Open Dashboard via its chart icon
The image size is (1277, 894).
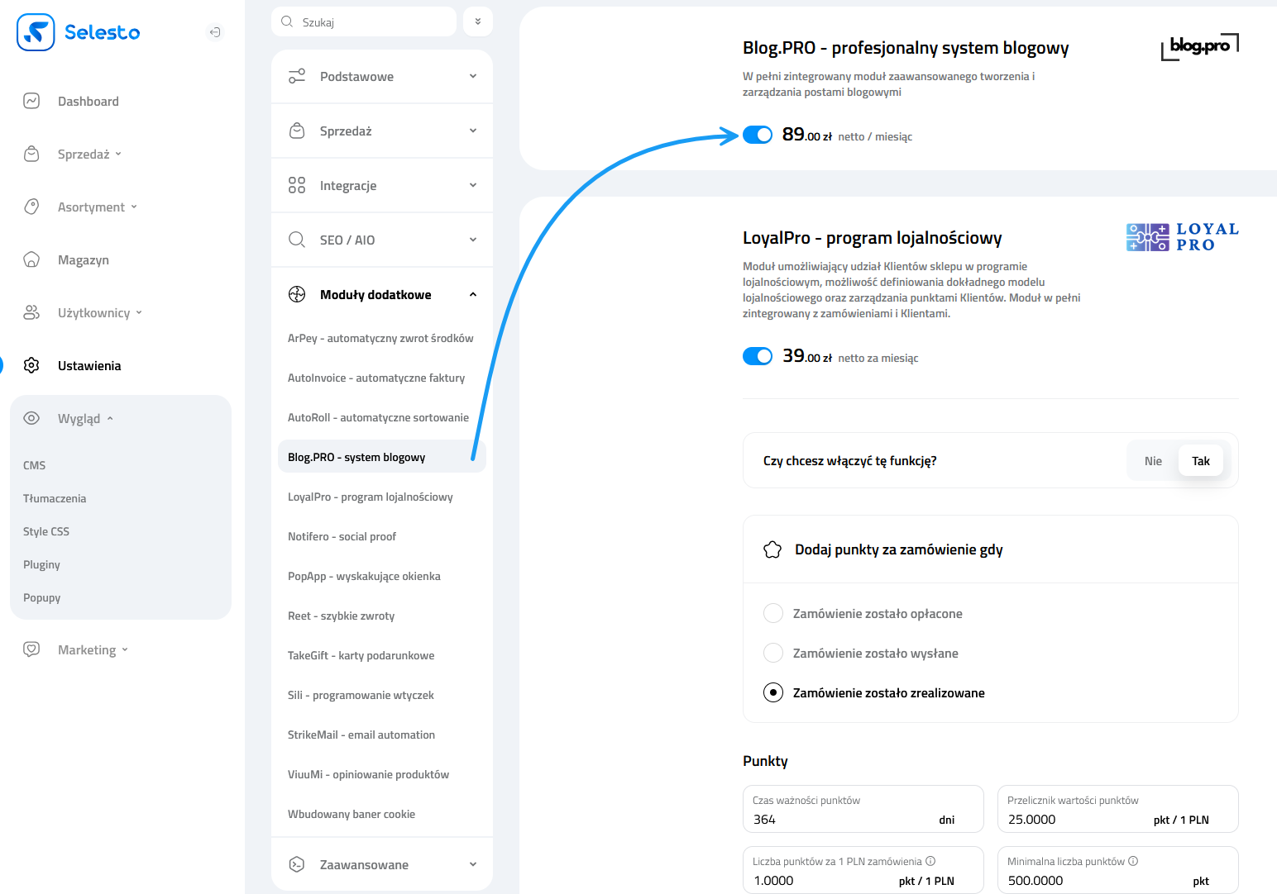[31, 101]
